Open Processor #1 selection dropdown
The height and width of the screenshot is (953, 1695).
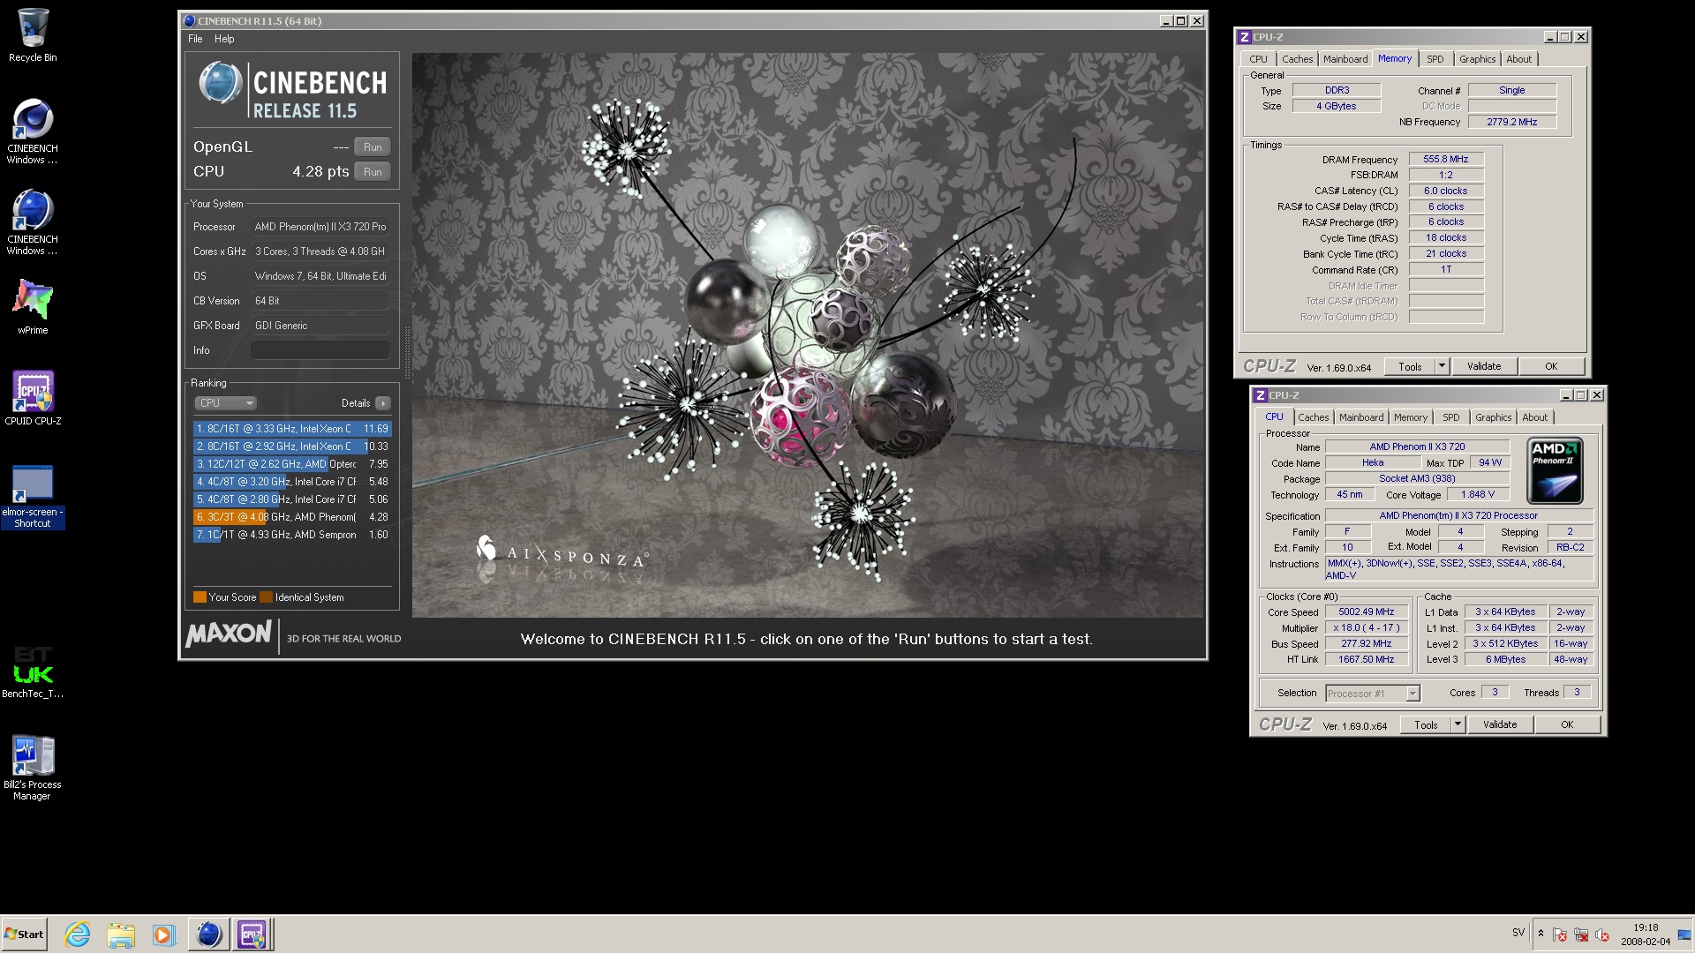1372,694
